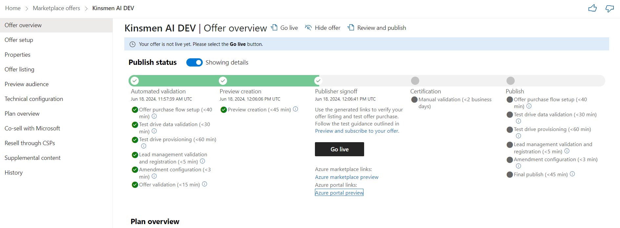Viewport: 620px width, 228px height.
Task: Click info icon for Automated Offer purchase flow setup
Action: [154, 116]
